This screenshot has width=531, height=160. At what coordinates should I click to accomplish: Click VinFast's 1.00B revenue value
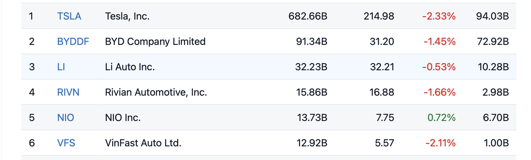(495, 143)
